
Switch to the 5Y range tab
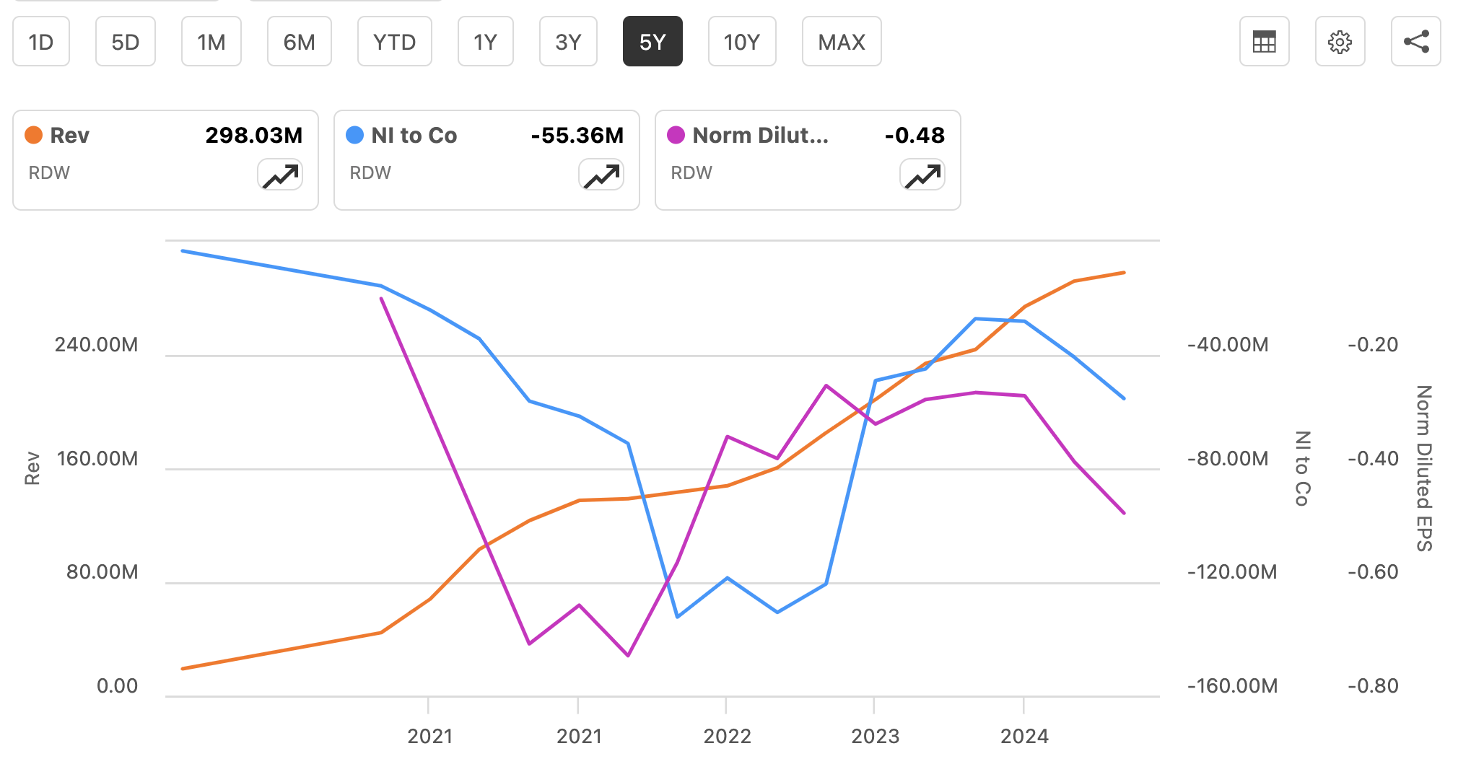(652, 42)
